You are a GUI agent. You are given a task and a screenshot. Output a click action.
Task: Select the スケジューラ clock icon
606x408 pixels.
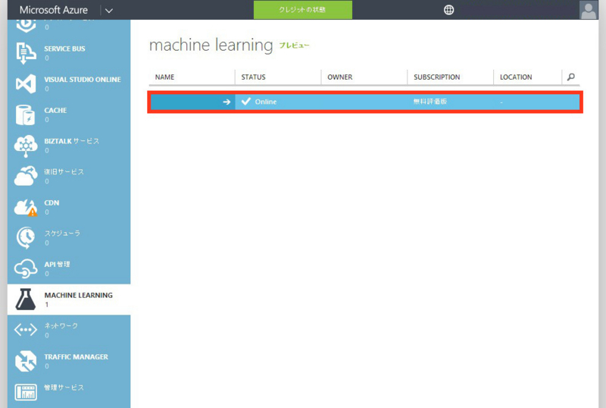(x=26, y=237)
